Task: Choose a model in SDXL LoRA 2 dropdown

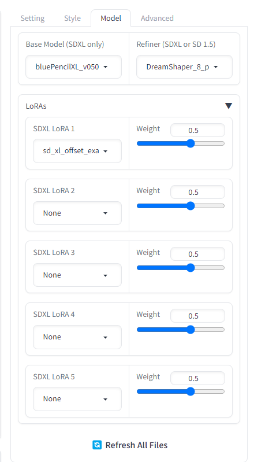Action: tap(77, 213)
